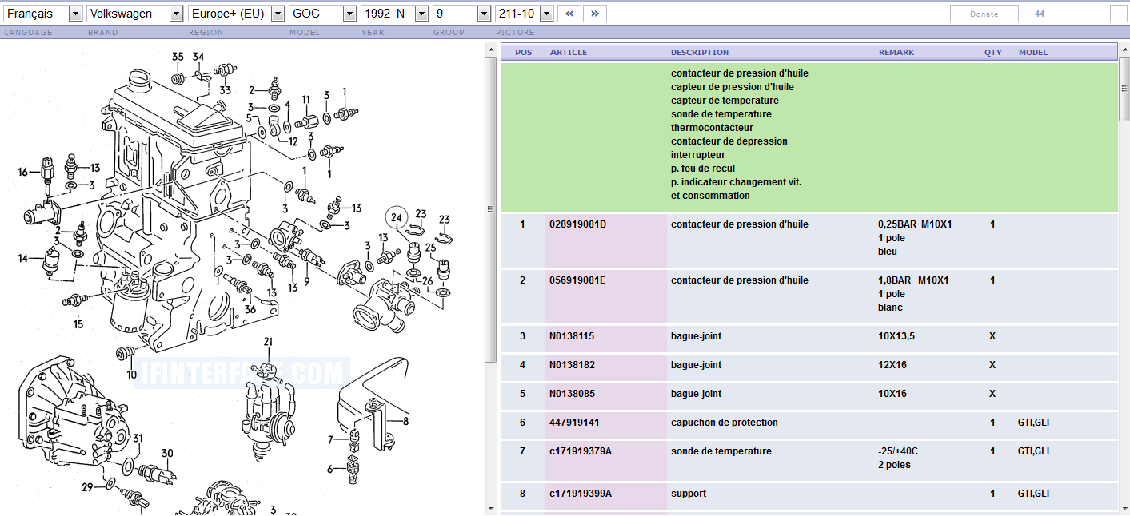Image resolution: width=1130 pixels, height=516 pixels.
Task: Click the empty box right of 44
Action: tap(1118, 14)
